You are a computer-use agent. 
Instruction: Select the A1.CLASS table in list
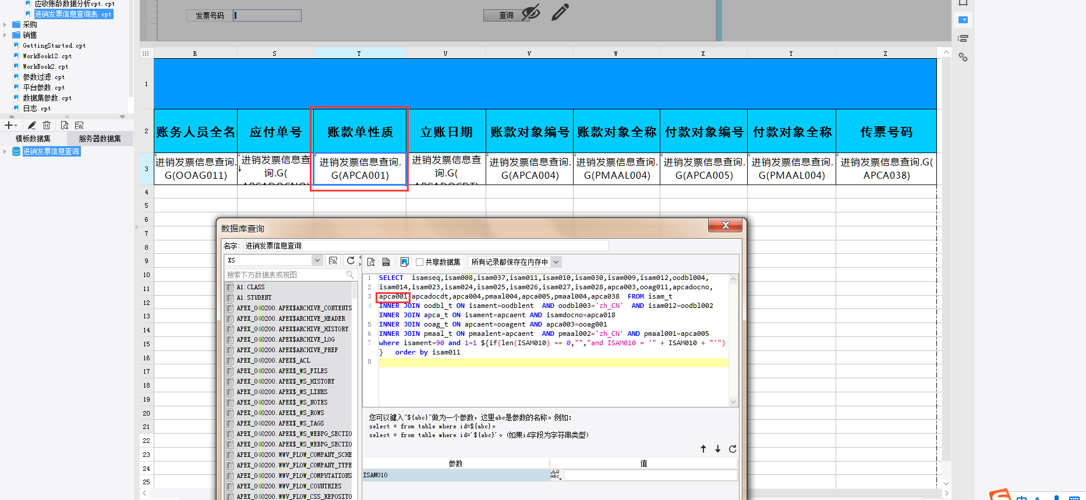[250, 287]
